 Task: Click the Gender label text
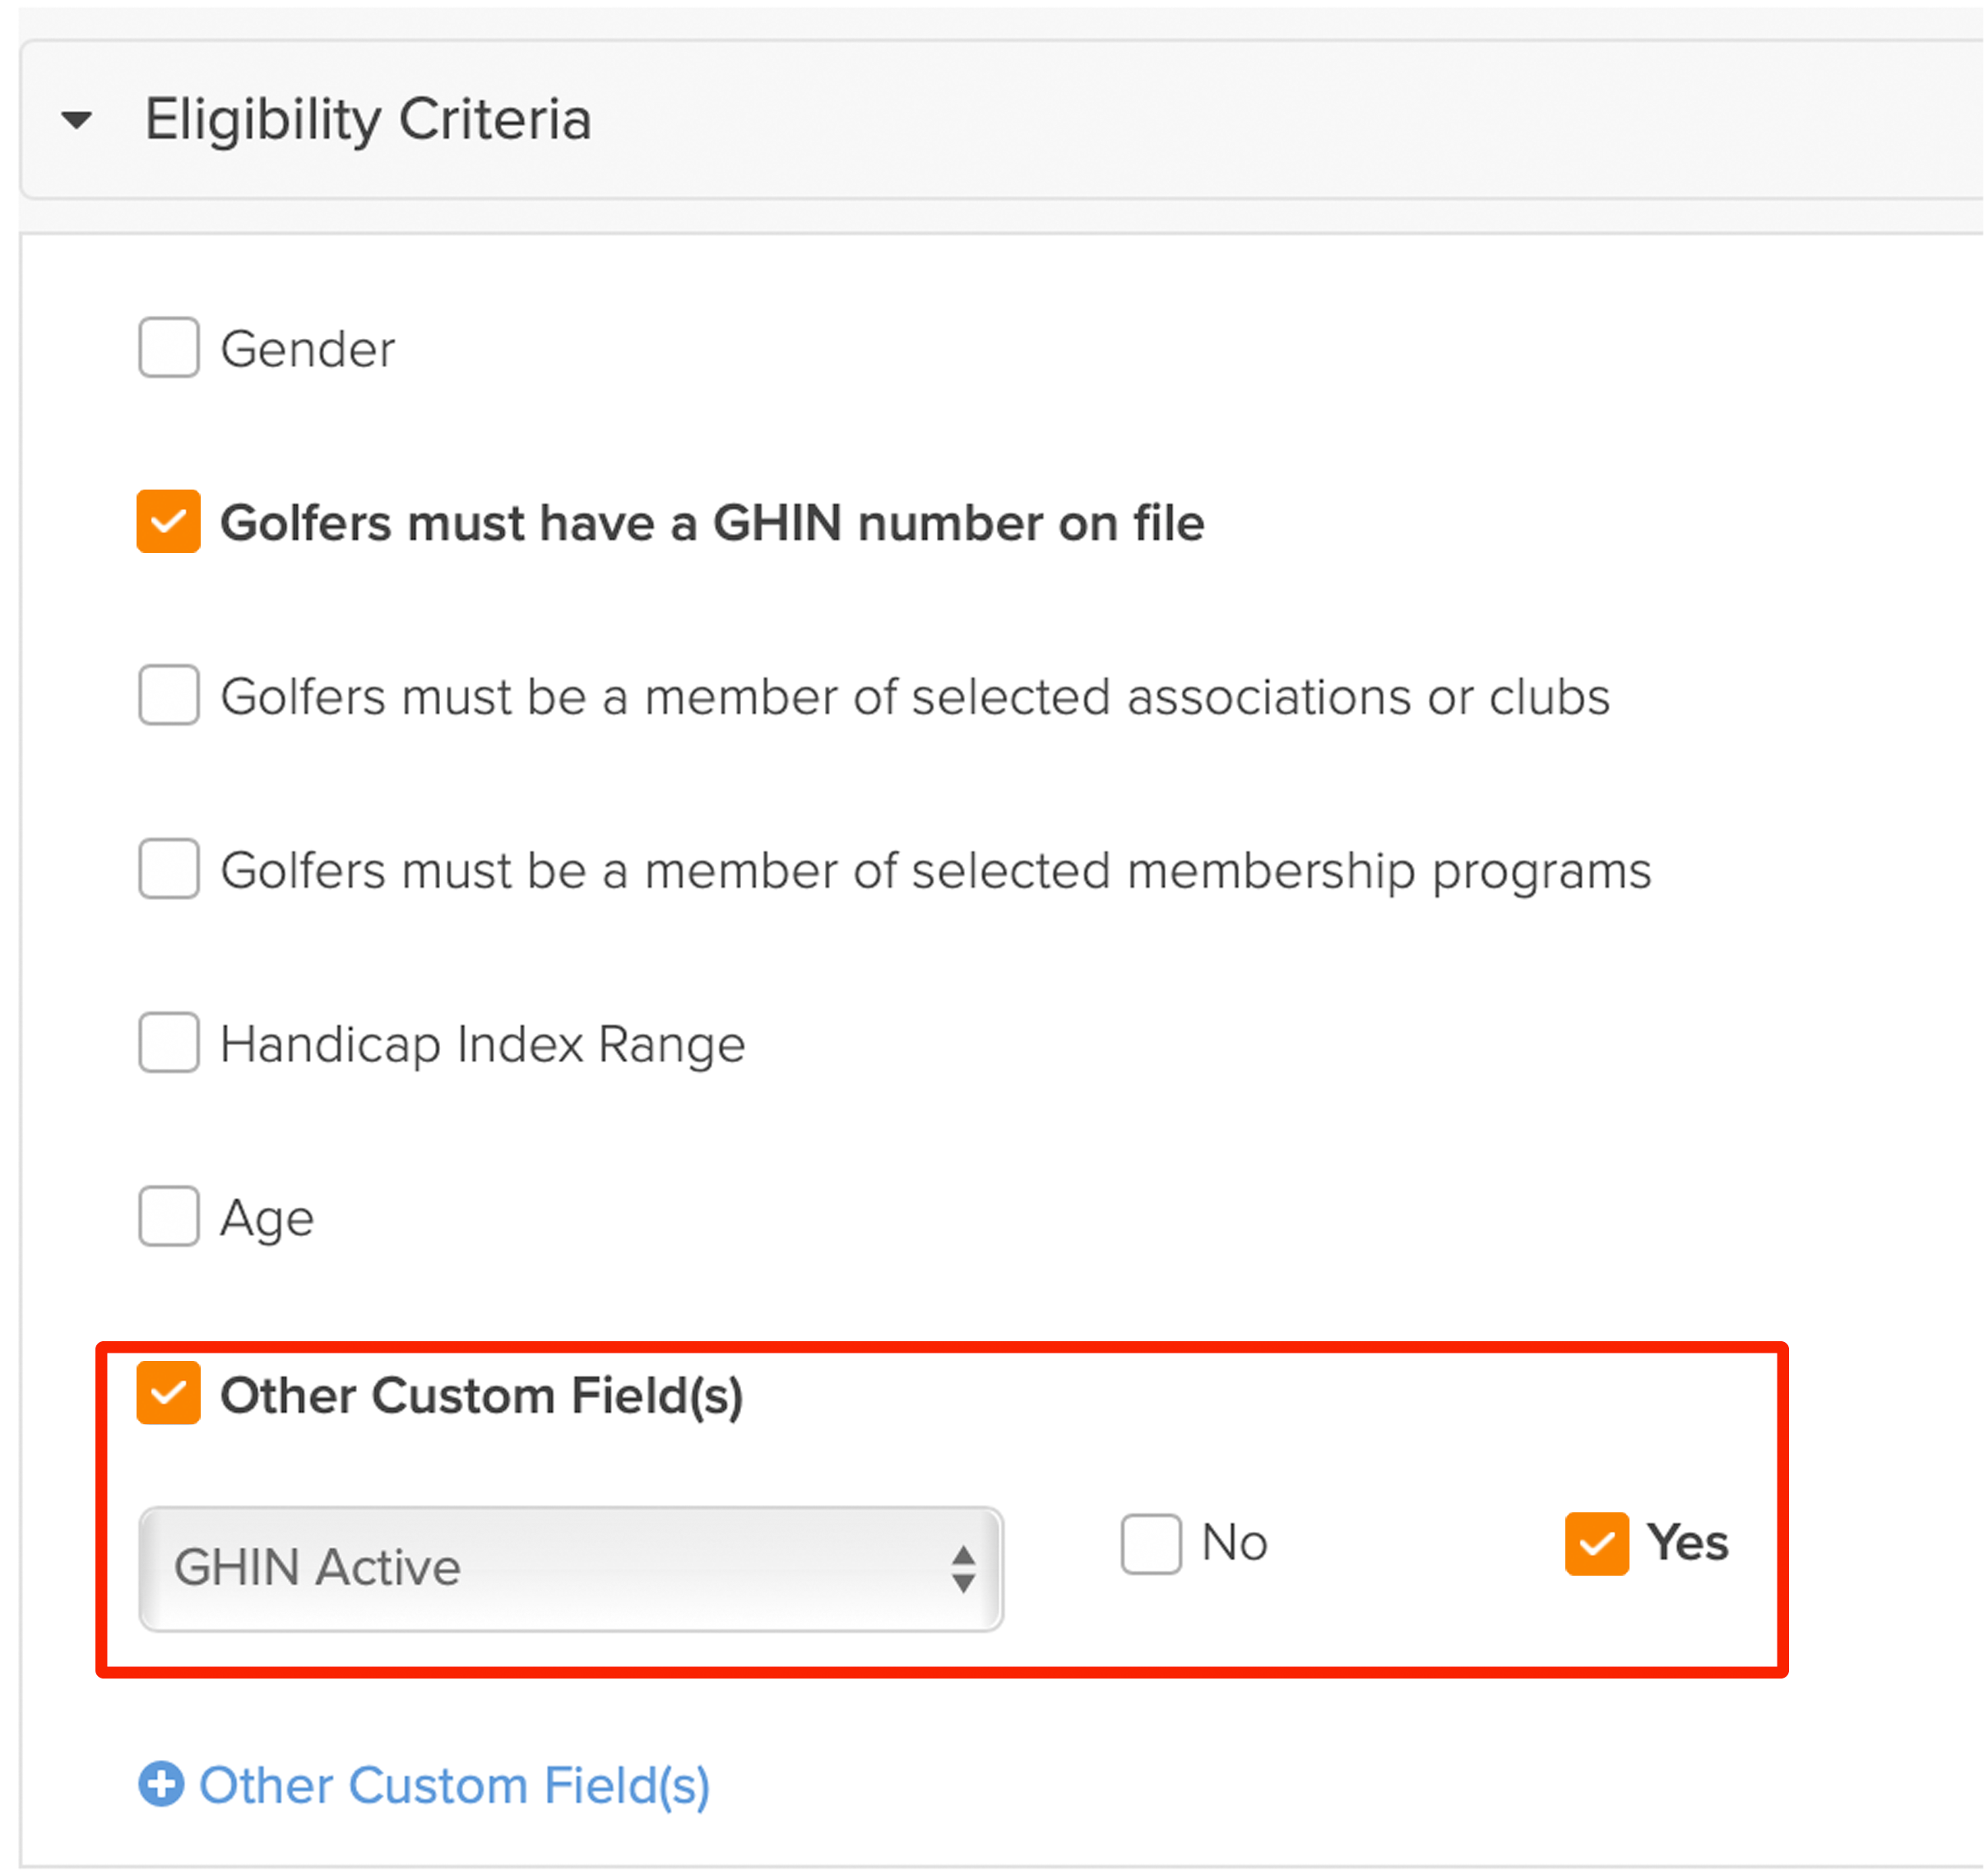pos(308,350)
